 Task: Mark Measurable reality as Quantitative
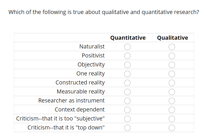pyautogui.click(x=127, y=92)
